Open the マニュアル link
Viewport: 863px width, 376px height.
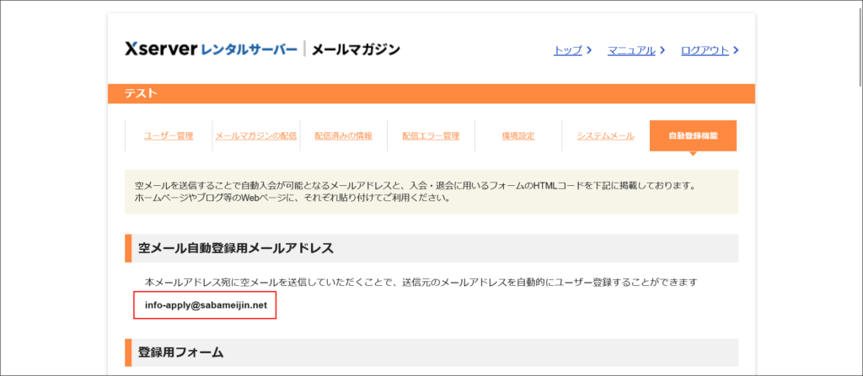tap(631, 50)
